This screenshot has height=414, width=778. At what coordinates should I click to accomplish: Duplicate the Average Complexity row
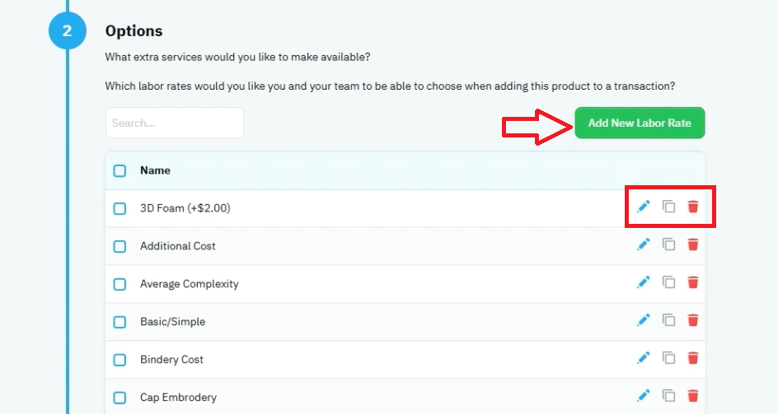click(669, 282)
